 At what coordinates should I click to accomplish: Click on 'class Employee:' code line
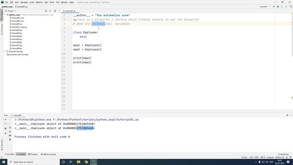86,33
